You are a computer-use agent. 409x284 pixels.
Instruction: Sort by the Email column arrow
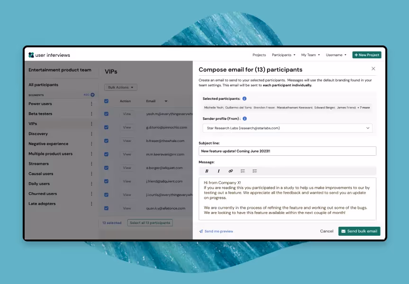[x=166, y=101]
